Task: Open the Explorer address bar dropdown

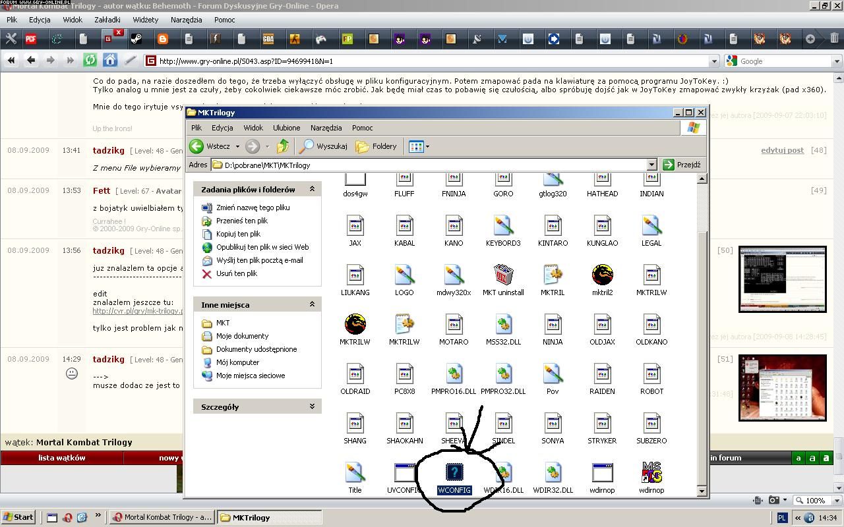Action: pyautogui.click(x=651, y=165)
